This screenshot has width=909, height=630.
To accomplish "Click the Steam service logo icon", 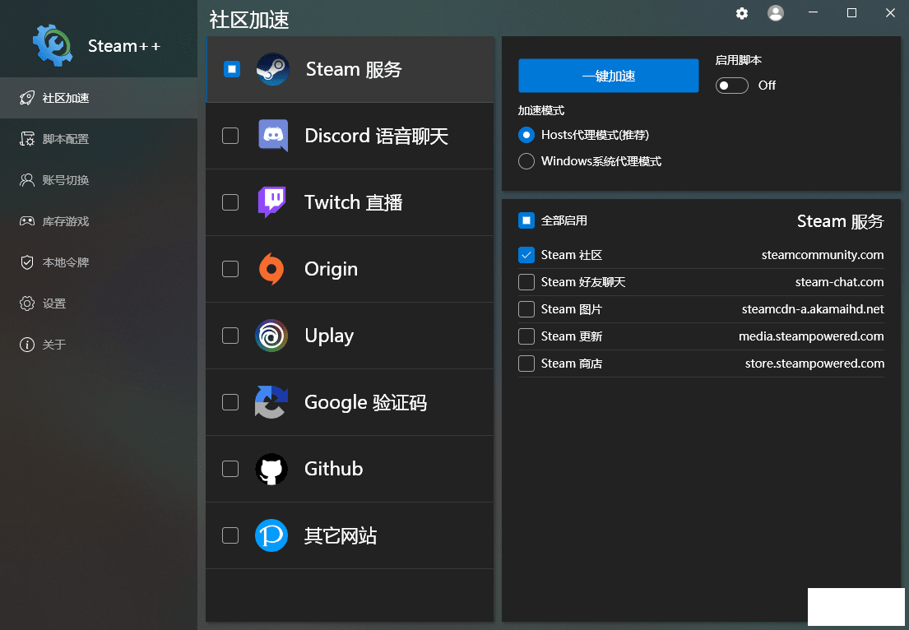I will tap(272, 70).
